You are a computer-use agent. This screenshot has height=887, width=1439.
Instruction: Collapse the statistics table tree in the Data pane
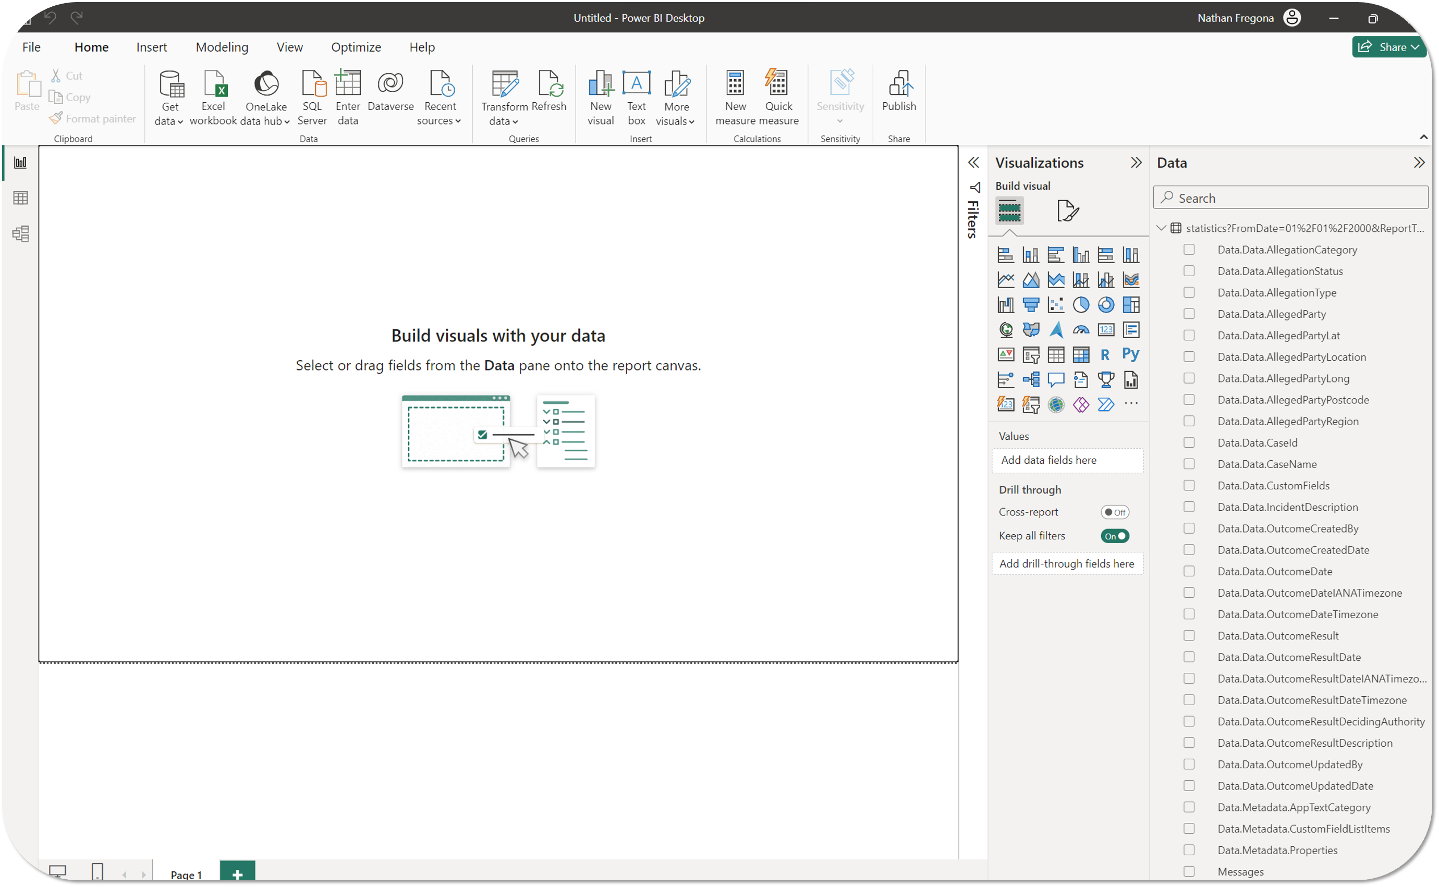pos(1161,228)
